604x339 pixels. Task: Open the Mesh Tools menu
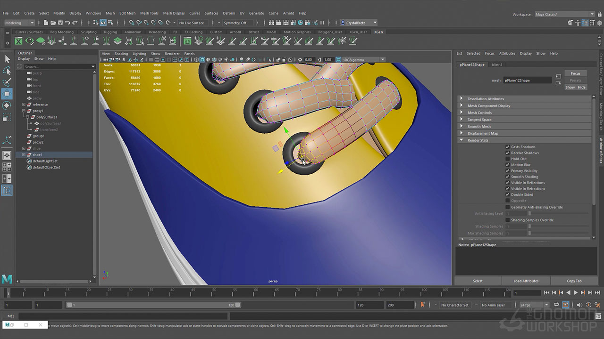point(149,13)
